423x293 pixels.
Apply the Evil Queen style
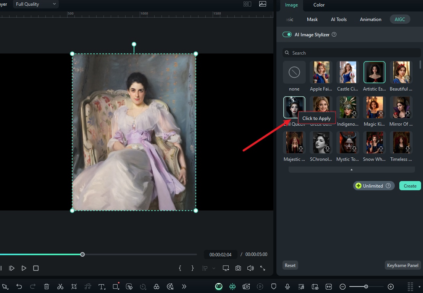click(294, 107)
